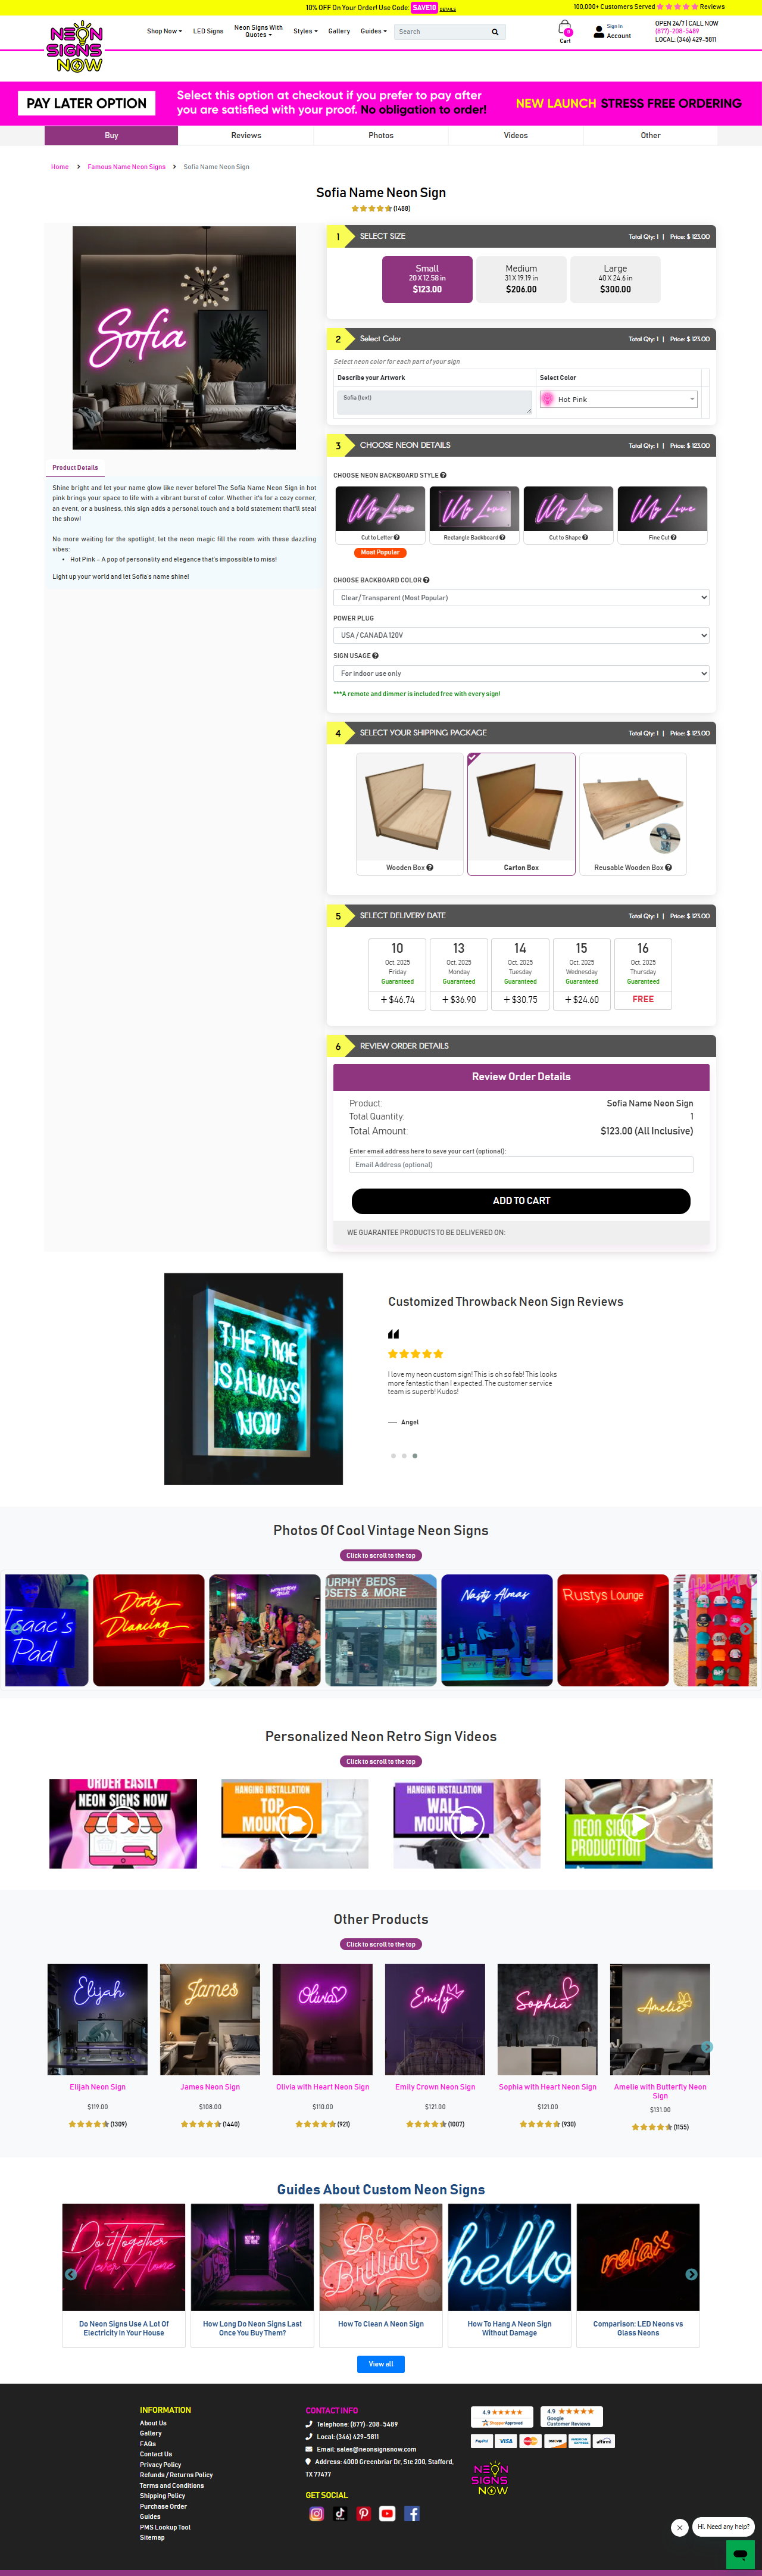Click the search magnifier icon

point(495,32)
